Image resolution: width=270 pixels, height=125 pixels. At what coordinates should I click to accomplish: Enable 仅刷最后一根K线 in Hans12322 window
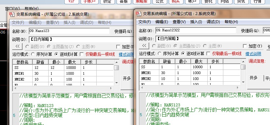tap(209, 54)
